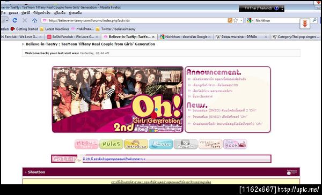322x195 pixels.
Task: Open the Bookmarks menu in Thai
Action: 41,13
